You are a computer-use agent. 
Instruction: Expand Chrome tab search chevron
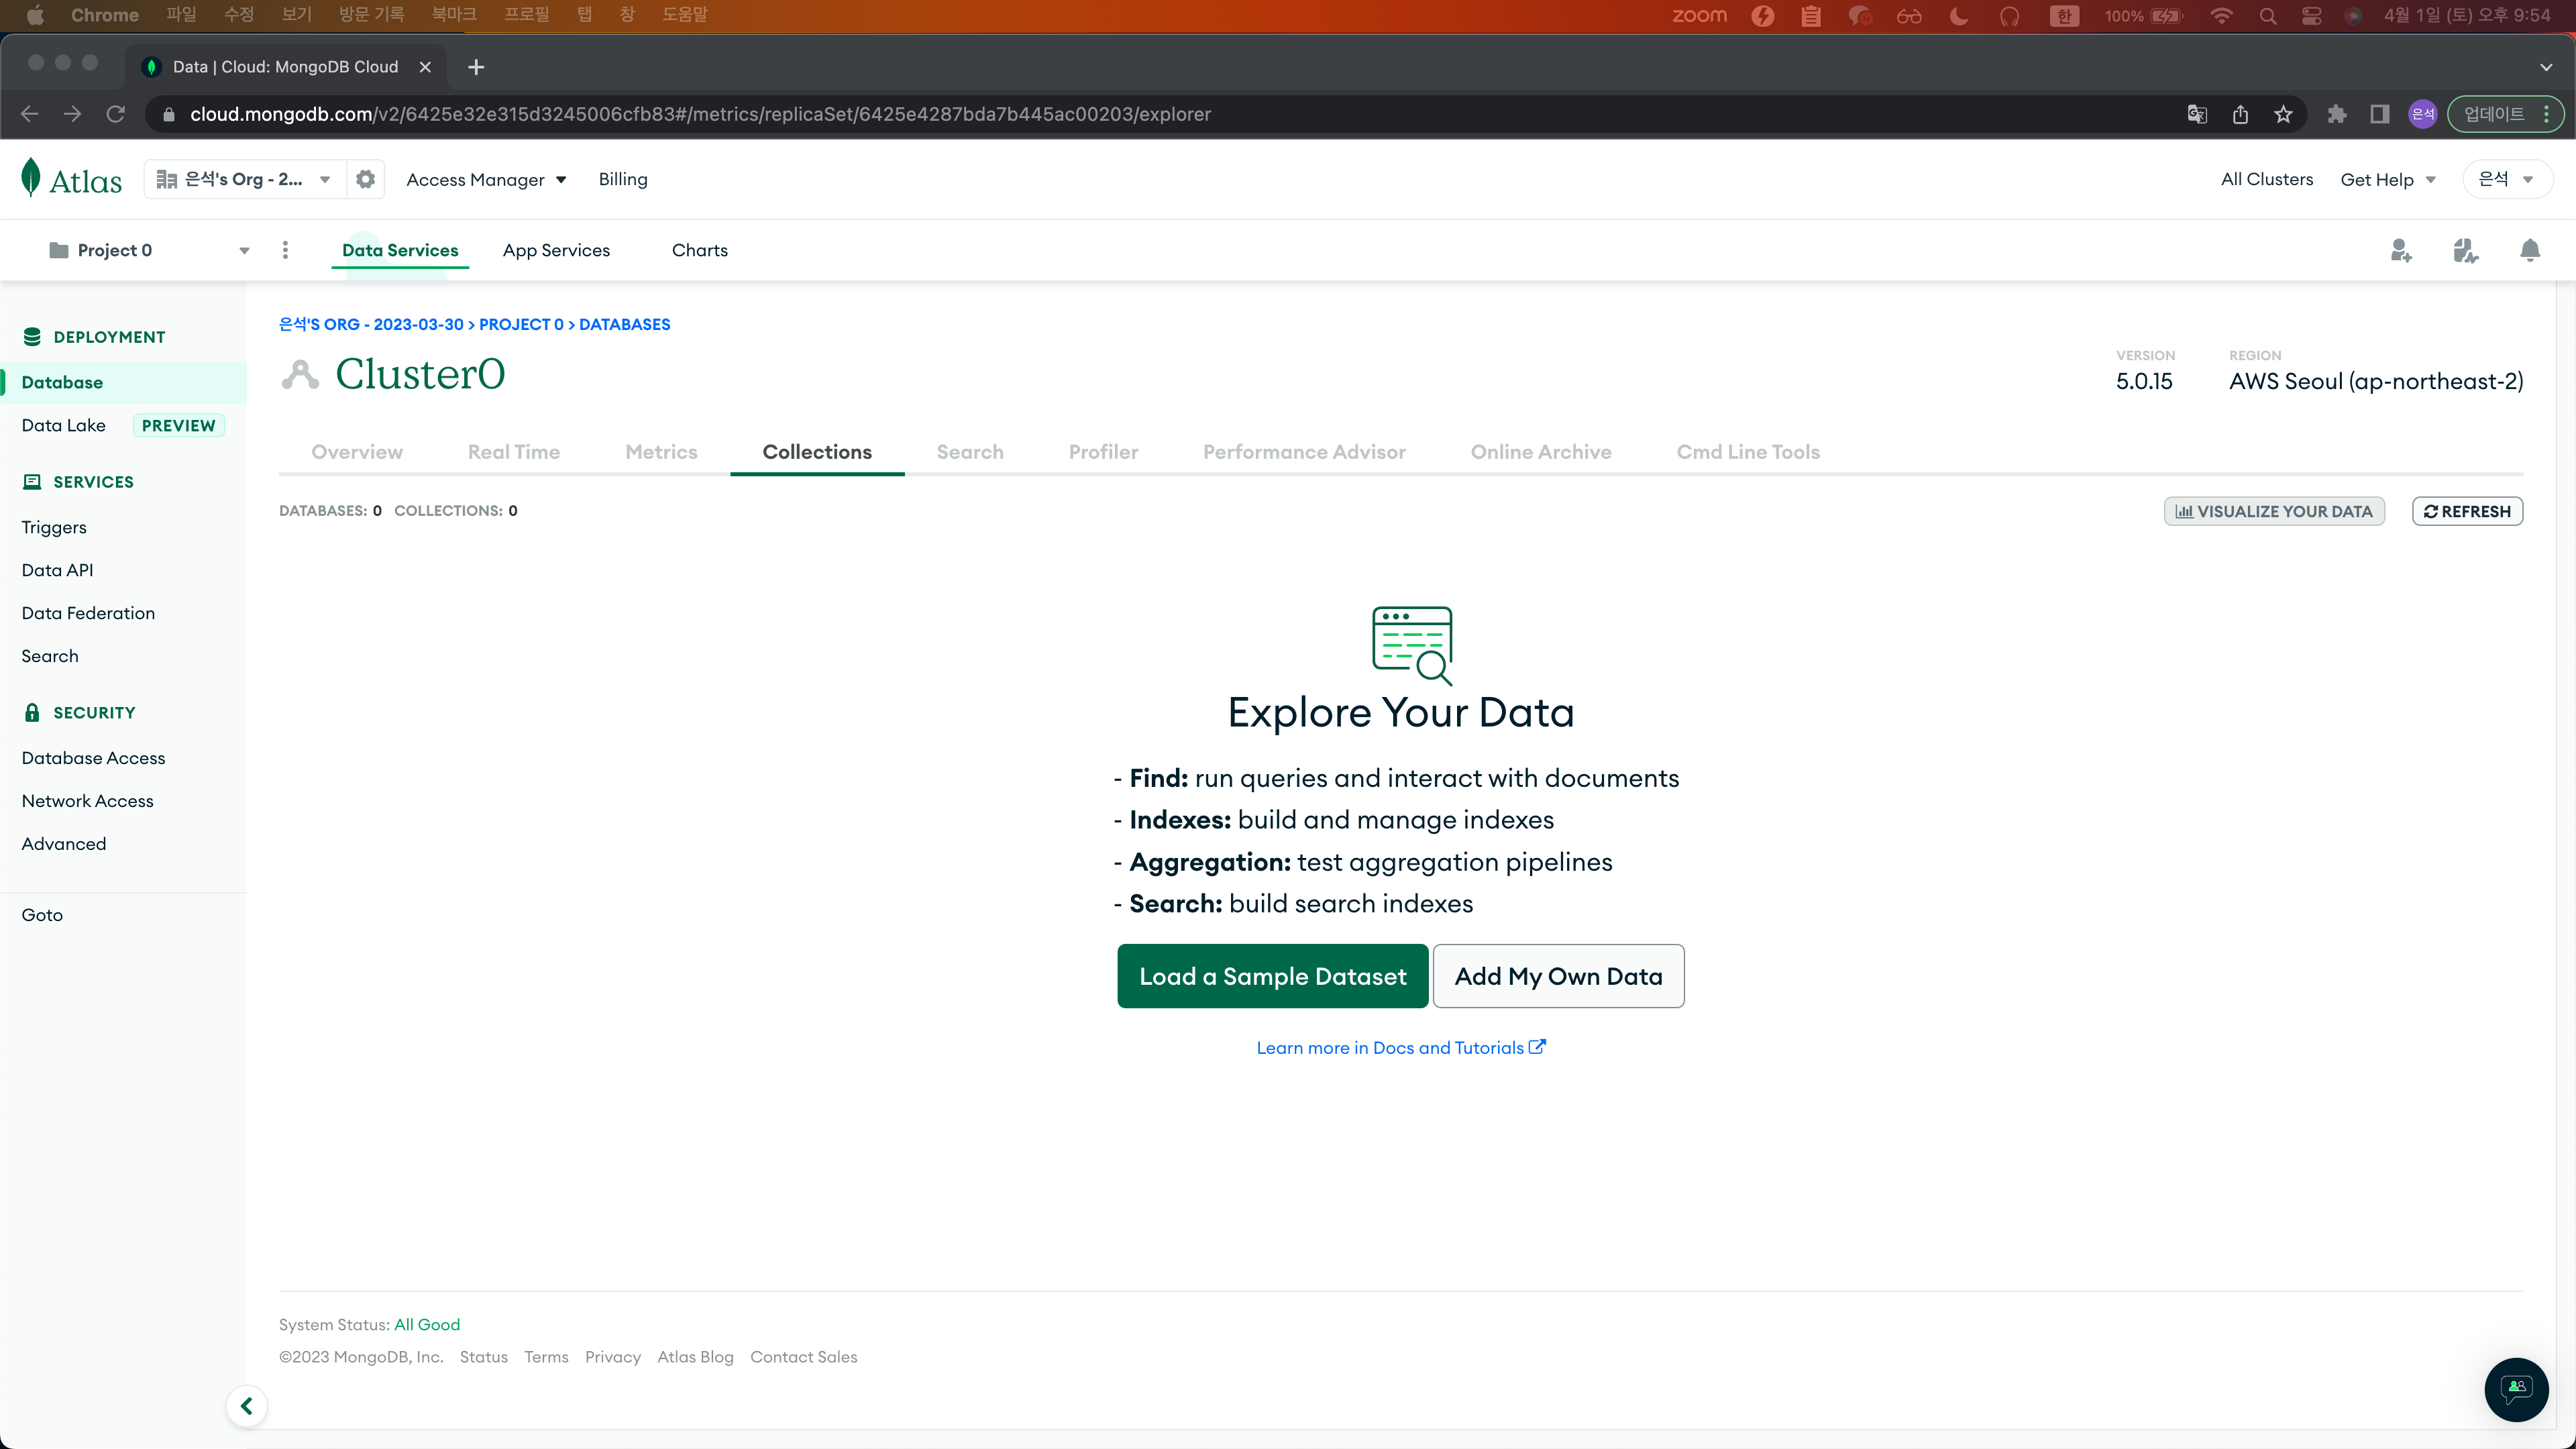point(2545,67)
